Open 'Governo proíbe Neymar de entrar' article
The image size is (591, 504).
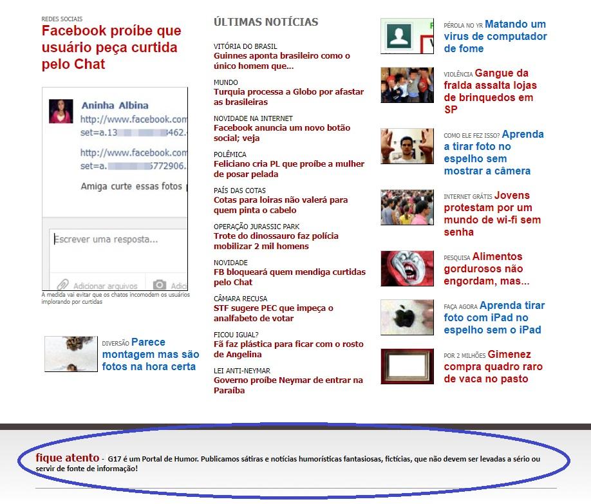click(x=288, y=386)
